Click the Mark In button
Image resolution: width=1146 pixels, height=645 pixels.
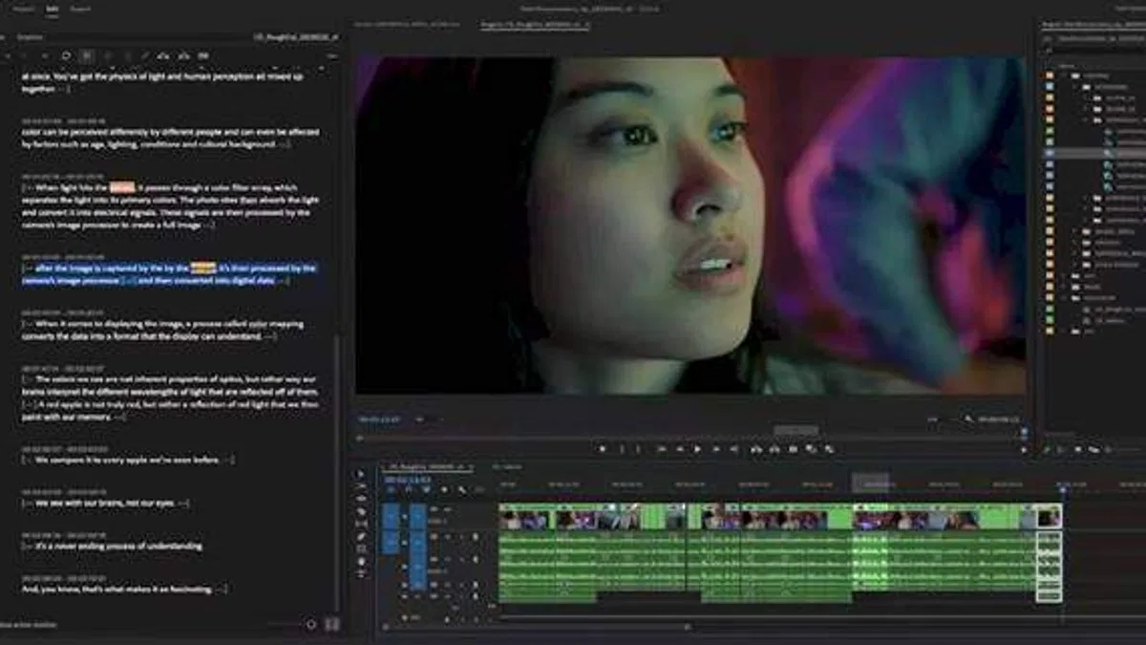622,449
